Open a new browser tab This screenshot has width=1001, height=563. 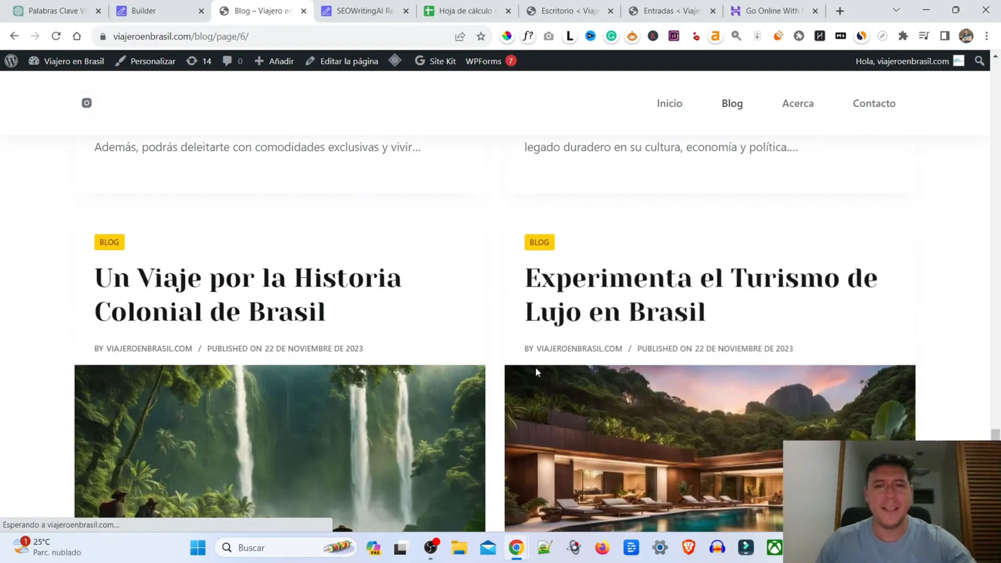click(840, 11)
